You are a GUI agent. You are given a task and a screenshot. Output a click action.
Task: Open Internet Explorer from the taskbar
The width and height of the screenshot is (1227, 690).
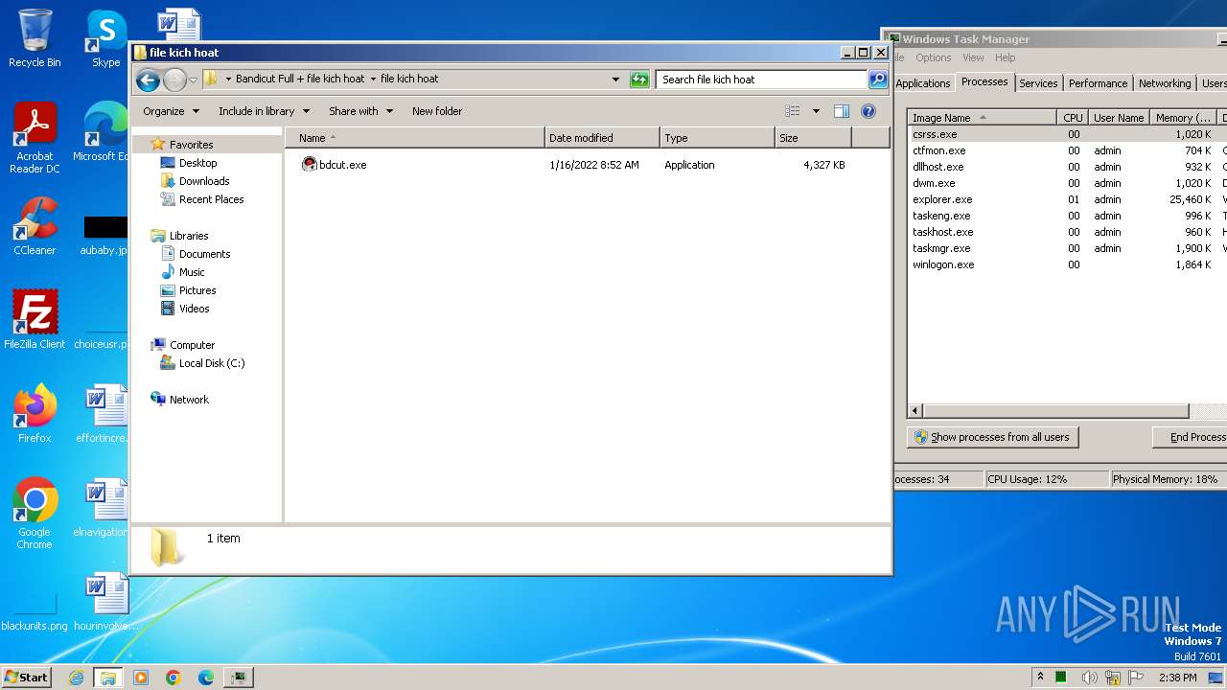tap(77, 678)
